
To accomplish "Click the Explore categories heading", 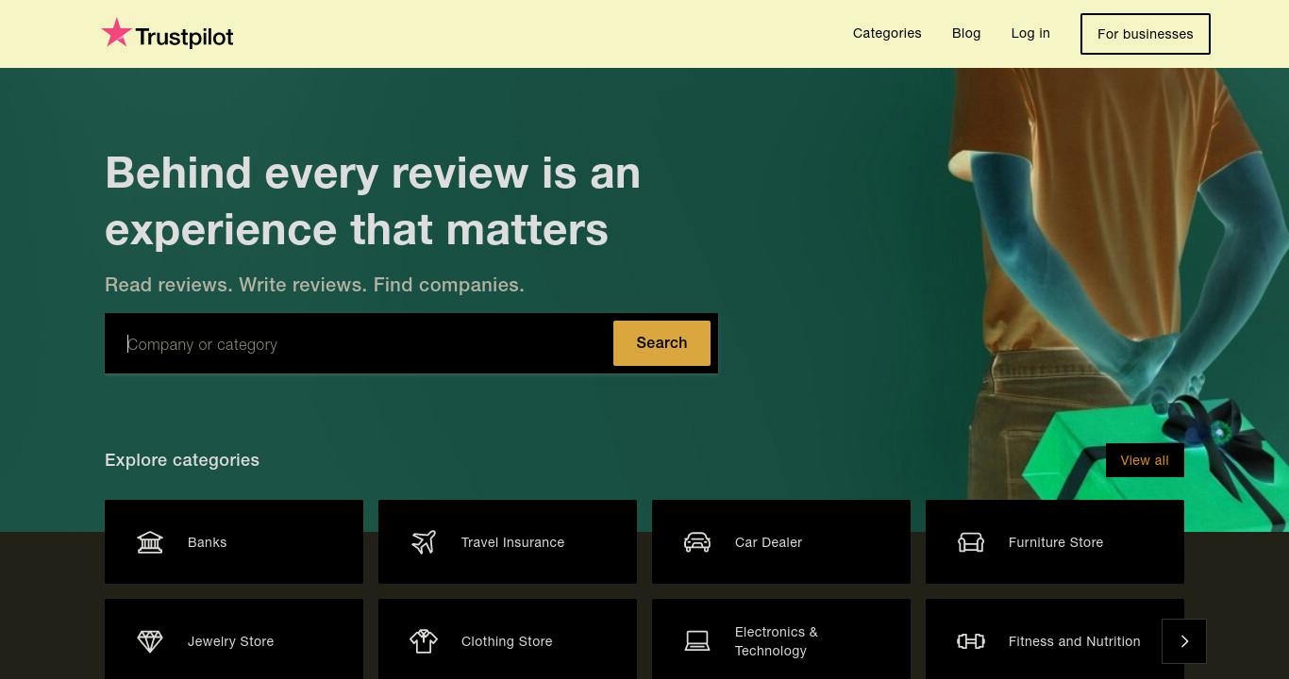I will (182, 460).
